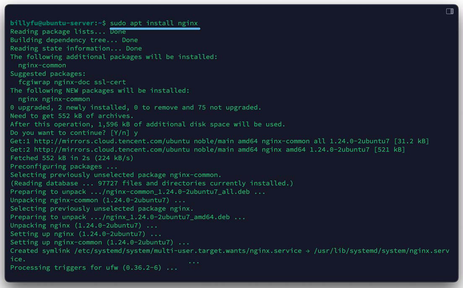Click the Reading database 97727 files line
Screen dimensions: 463x288
pos(151,183)
